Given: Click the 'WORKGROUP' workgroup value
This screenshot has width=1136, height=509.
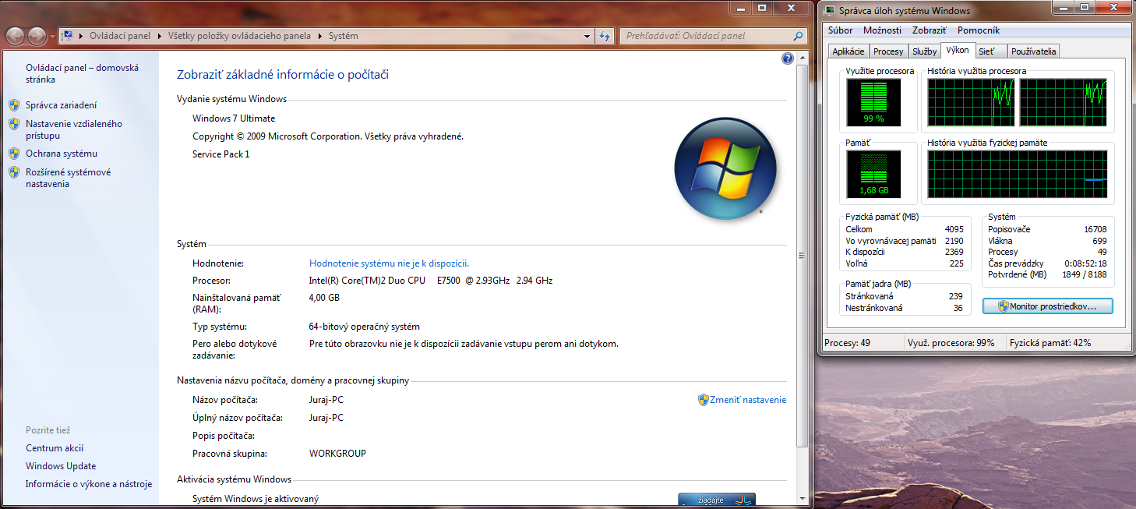Looking at the screenshot, I should [337, 454].
